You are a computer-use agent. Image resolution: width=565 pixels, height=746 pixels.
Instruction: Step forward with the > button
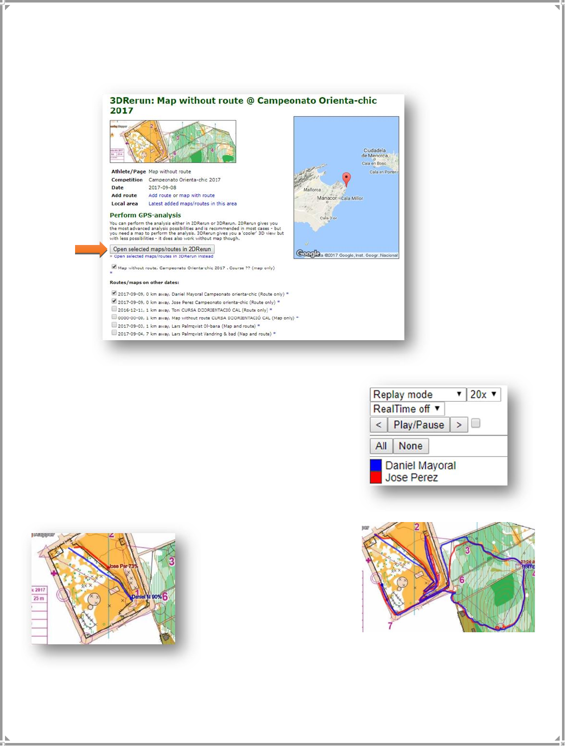(x=459, y=425)
